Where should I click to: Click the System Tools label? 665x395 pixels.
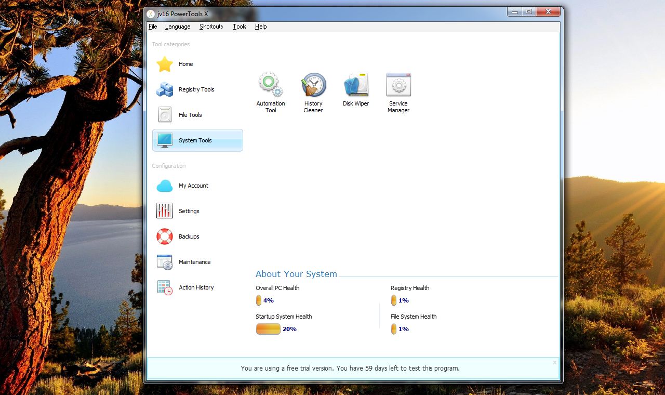195,140
